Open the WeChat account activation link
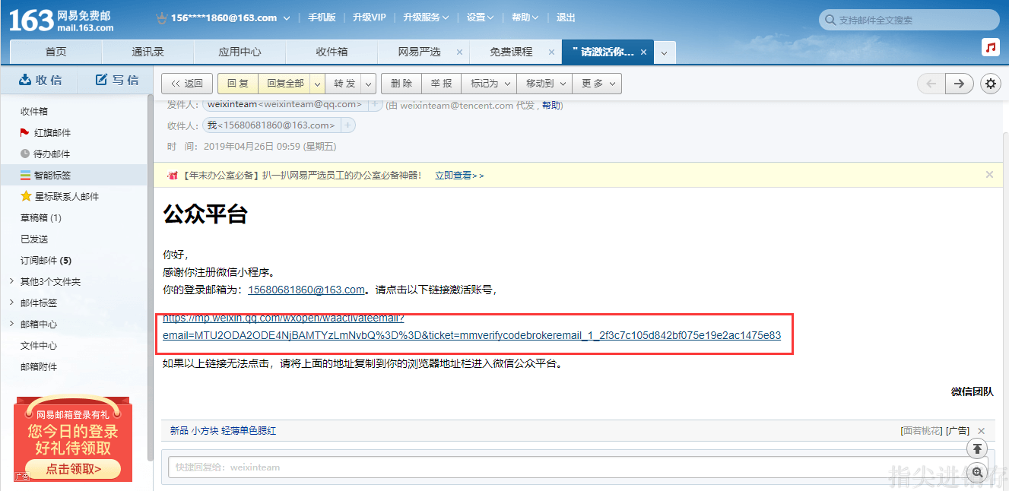Screen dimensions: 1009x491 click(x=471, y=327)
